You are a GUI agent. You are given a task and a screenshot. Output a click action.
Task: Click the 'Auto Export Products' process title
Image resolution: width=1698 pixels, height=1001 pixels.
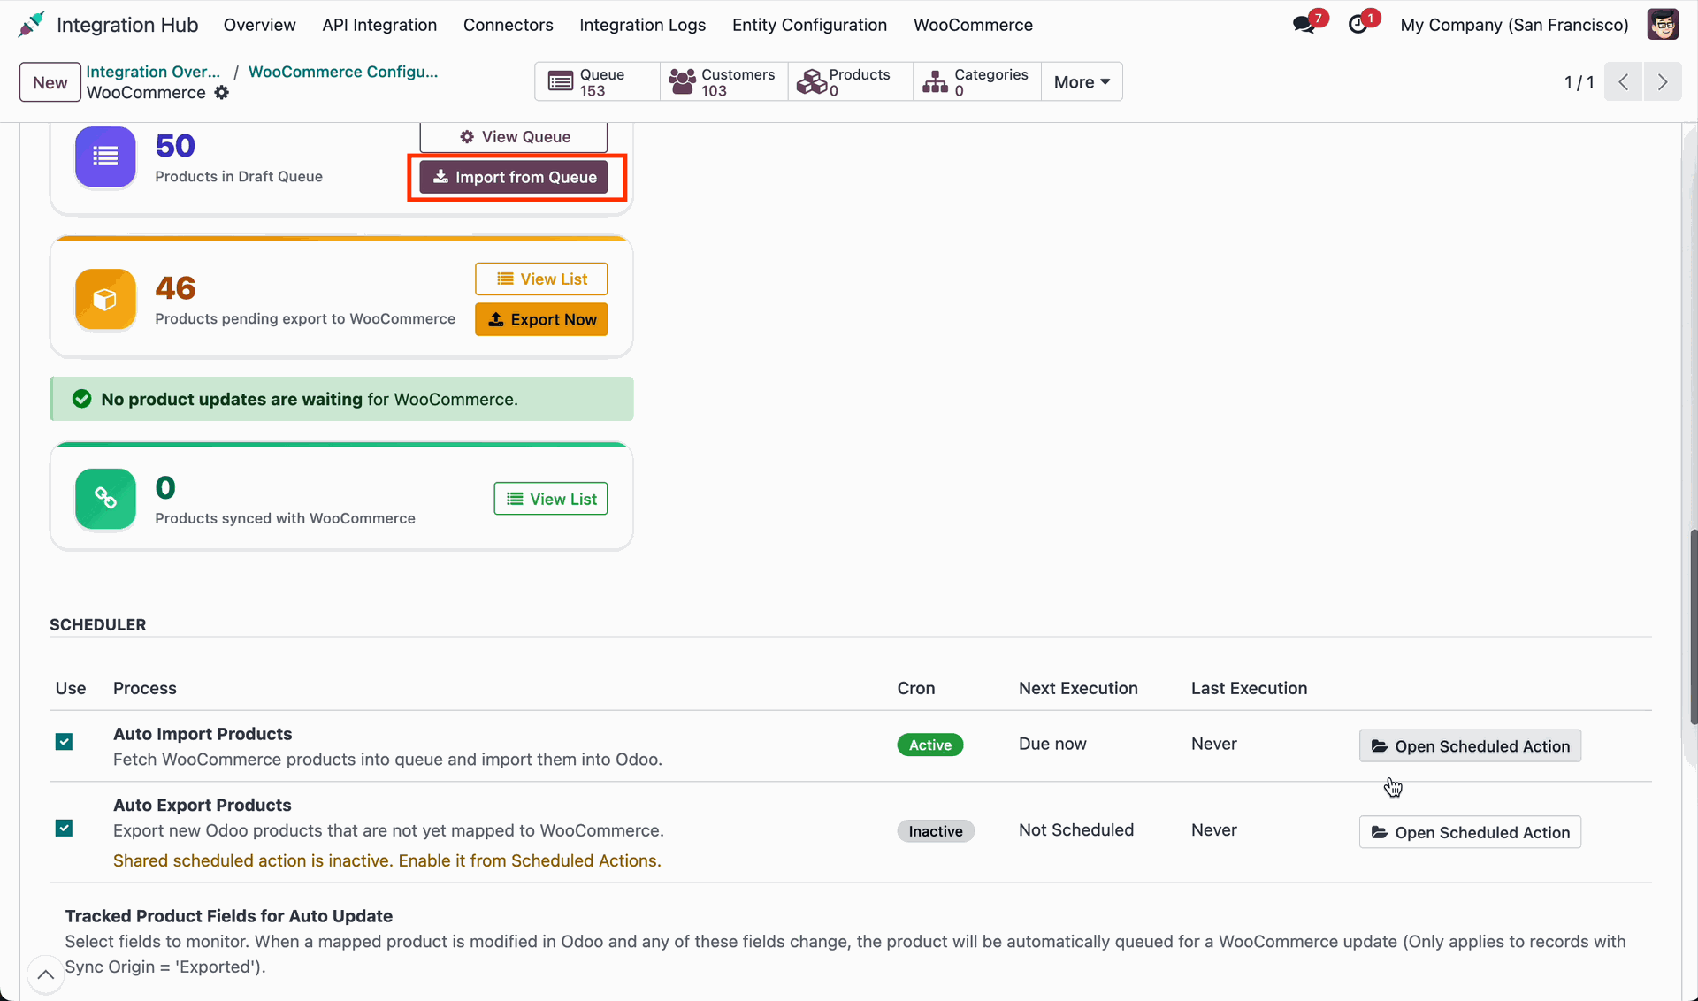click(203, 805)
